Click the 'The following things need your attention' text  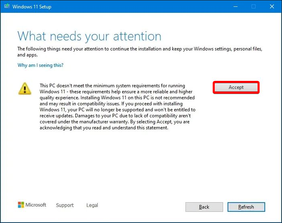pos(140,52)
